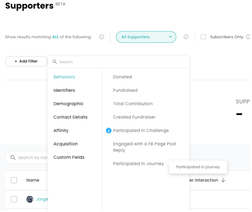This screenshot has height=212, width=252.
Task: Click the magnifier icon in filter search
Action: (55, 62)
